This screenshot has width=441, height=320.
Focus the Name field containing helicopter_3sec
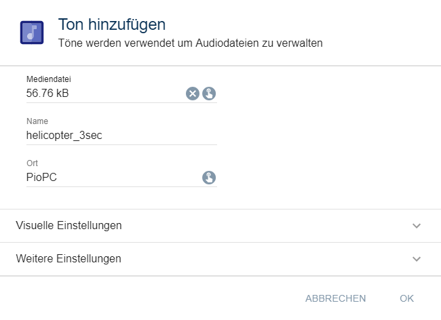click(102, 136)
